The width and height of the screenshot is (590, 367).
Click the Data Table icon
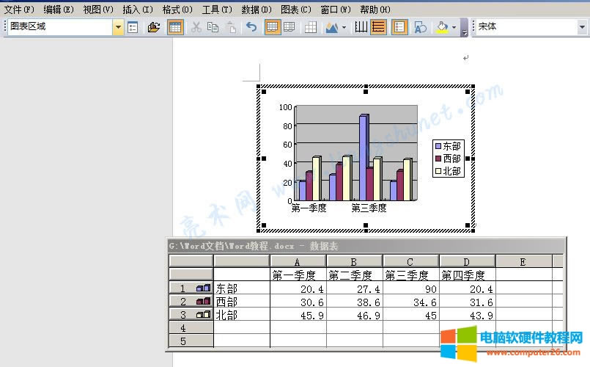(x=311, y=27)
